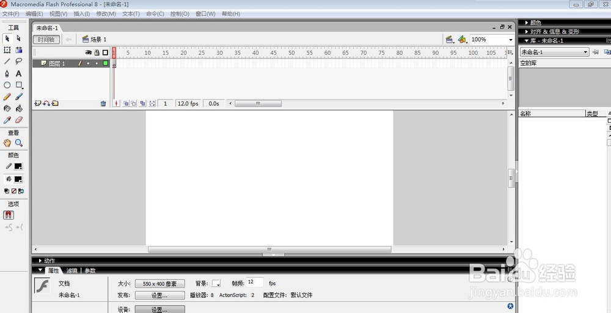Select the Selection arrow tool

(x=7, y=38)
